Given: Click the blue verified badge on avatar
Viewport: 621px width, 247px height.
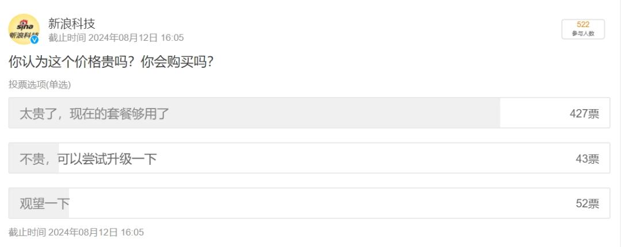Looking at the screenshot, I should tap(34, 40).
